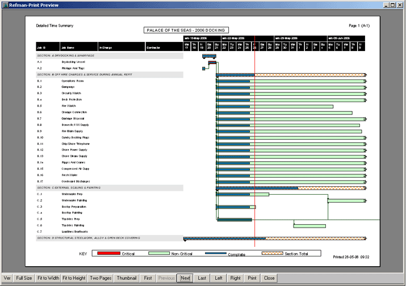406x286 pixels.
Task: Jump to the Last page
Action: pos(202,278)
